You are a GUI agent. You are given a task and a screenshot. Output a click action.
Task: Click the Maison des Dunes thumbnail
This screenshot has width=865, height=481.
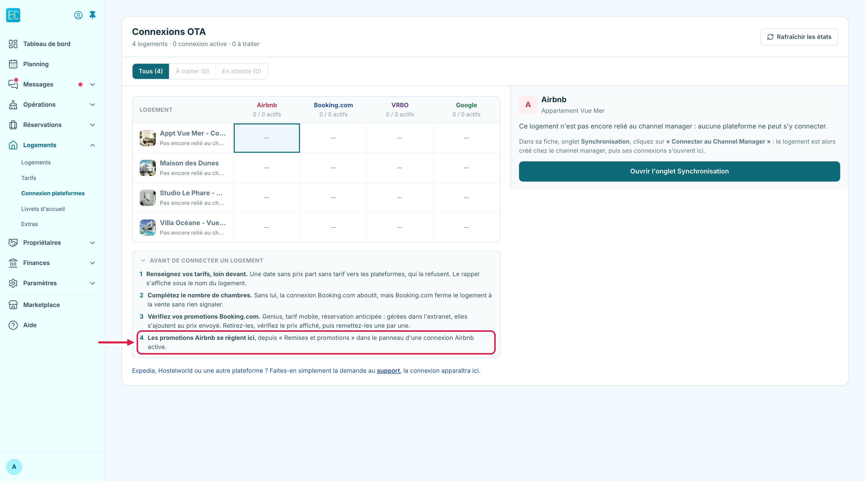pos(148,168)
